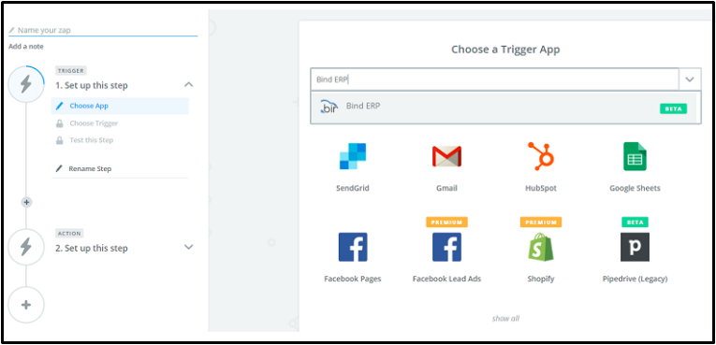Select the Facebook Lead Ads icon
The width and height of the screenshot is (716, 345).
pos(446,247)
